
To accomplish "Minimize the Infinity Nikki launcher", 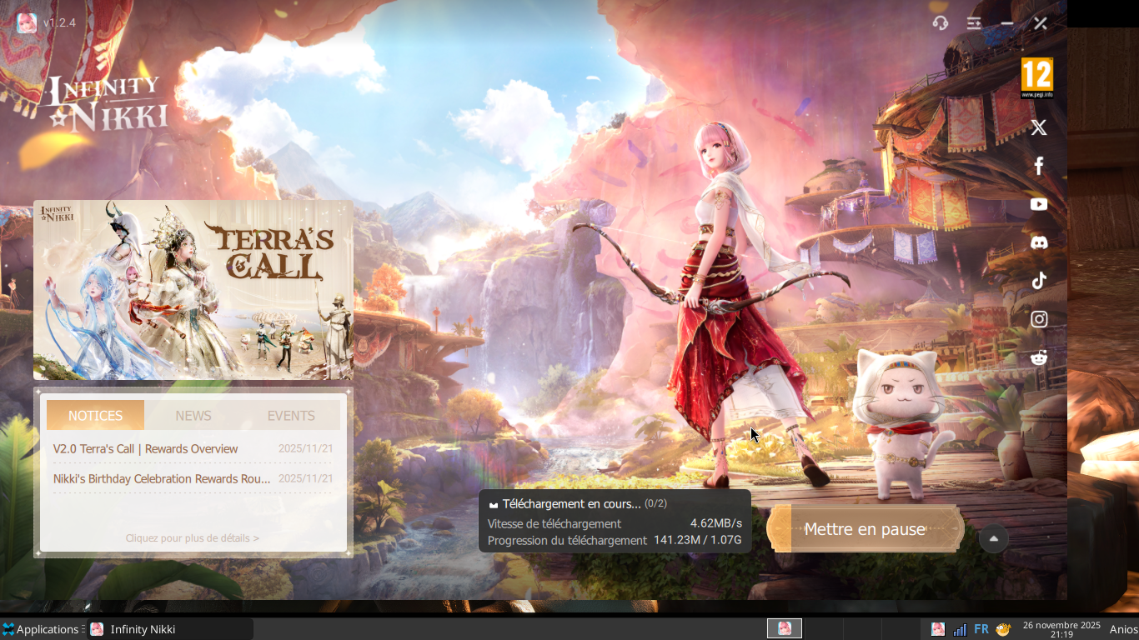I will (x=1007, y=23).
